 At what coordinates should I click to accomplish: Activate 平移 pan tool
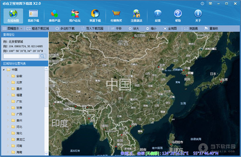(x=116, y=29)
